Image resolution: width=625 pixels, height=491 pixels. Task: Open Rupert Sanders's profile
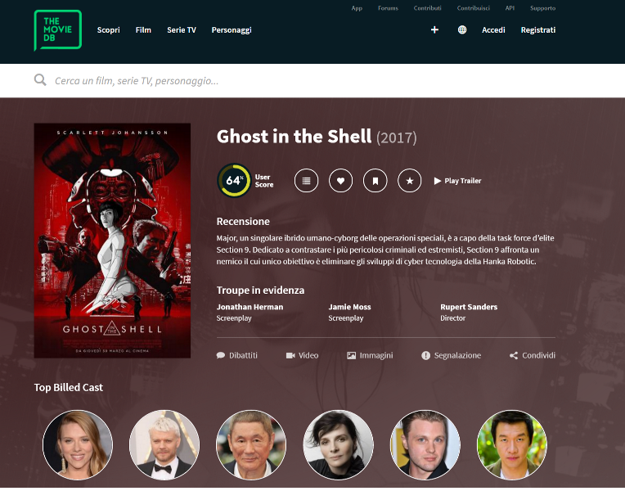tap(469, 307)
